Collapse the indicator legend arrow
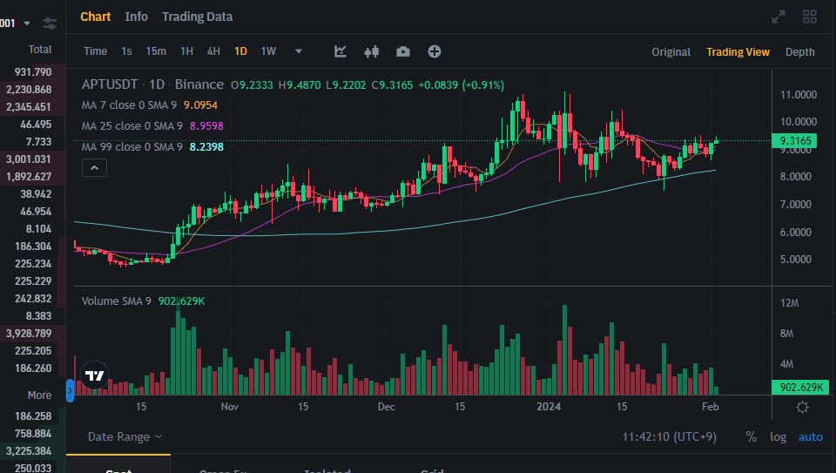836x473 pixels. click(x=94, y=168)
